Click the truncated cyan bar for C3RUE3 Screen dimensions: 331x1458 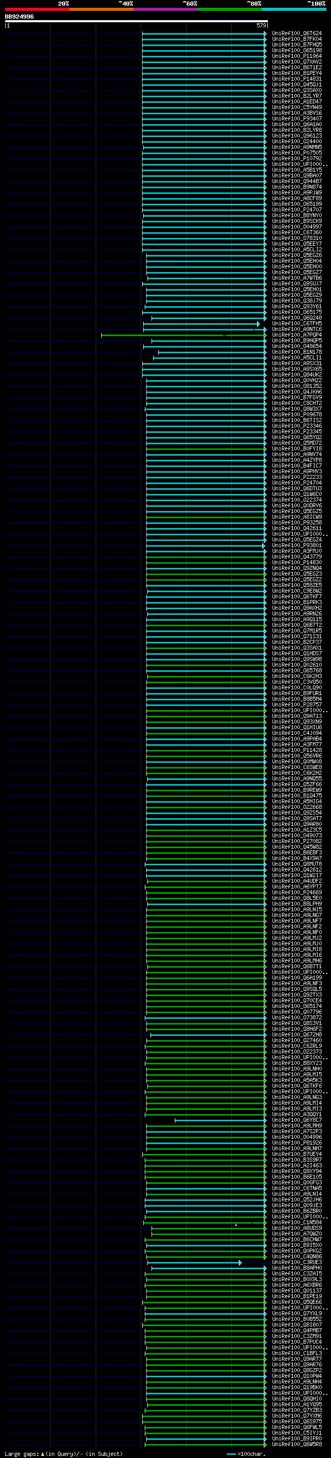(x=194, y=1262)
